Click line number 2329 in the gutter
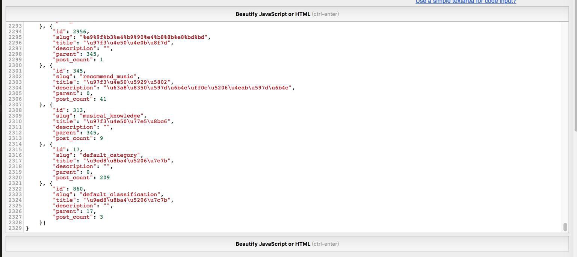The image size is (577, 257). coord(15,228)
